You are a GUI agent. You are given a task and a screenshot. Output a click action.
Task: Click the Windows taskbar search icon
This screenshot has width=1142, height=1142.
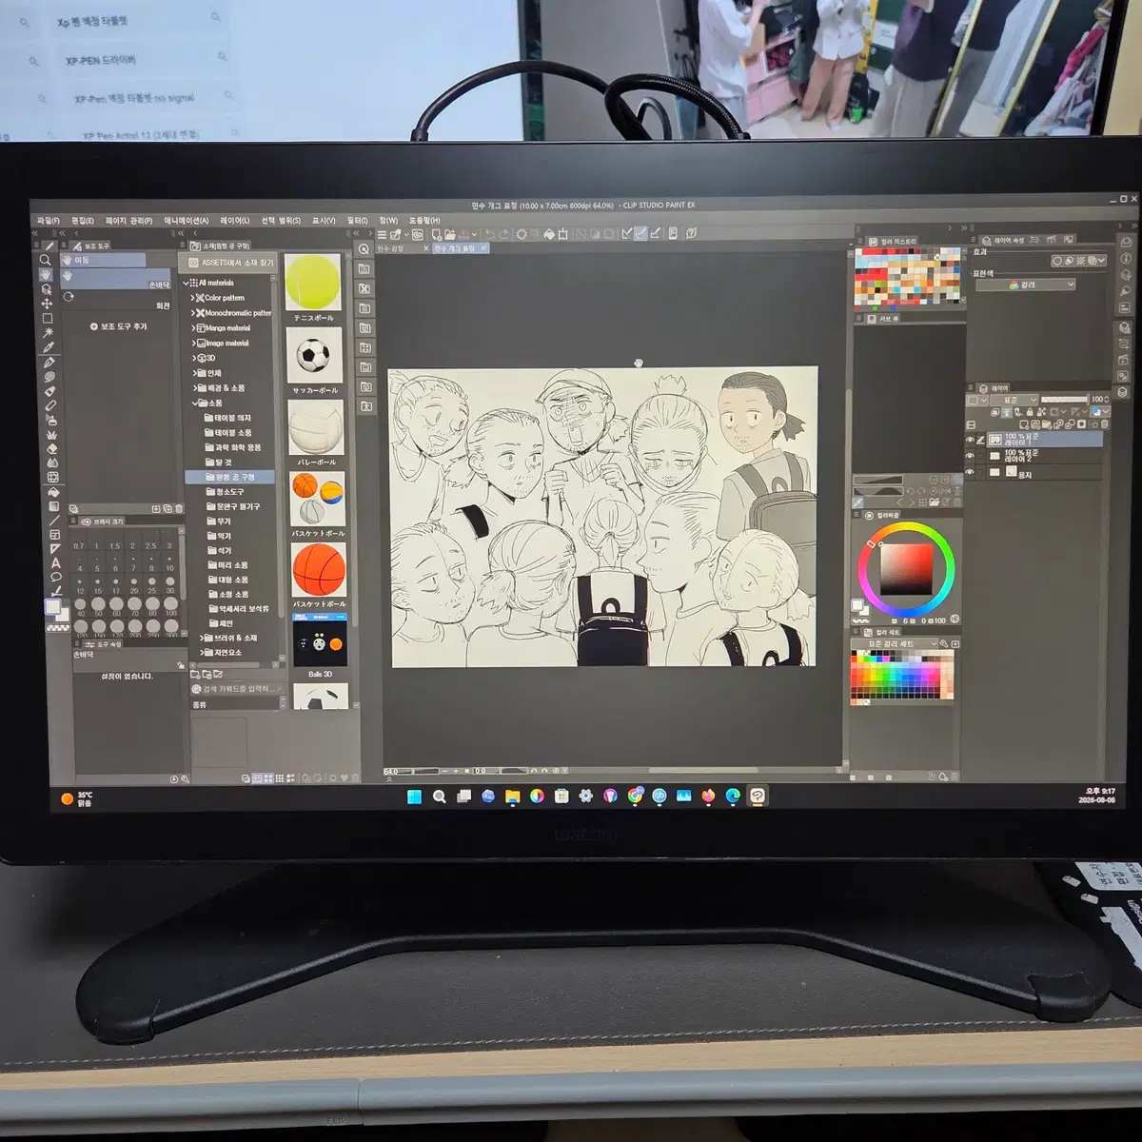[439, 797]
